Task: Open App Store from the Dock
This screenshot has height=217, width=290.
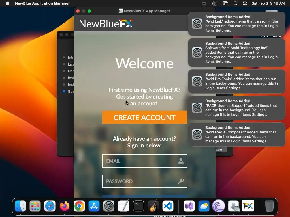Action: (94, 206)
